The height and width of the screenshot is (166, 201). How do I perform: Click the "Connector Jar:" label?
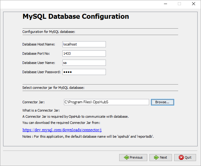tap(34, 102)
